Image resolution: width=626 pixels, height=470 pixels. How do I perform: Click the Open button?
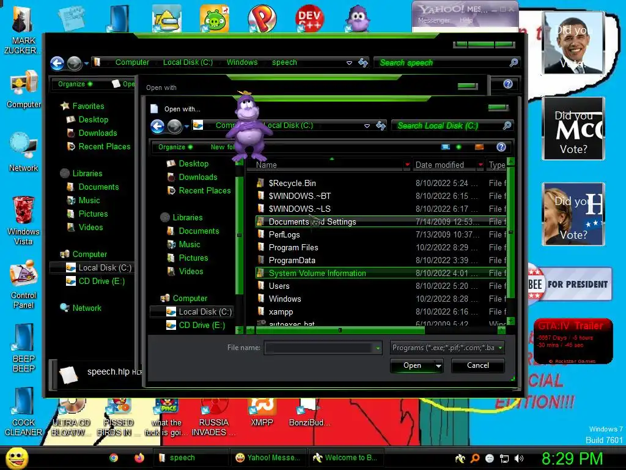413,365
